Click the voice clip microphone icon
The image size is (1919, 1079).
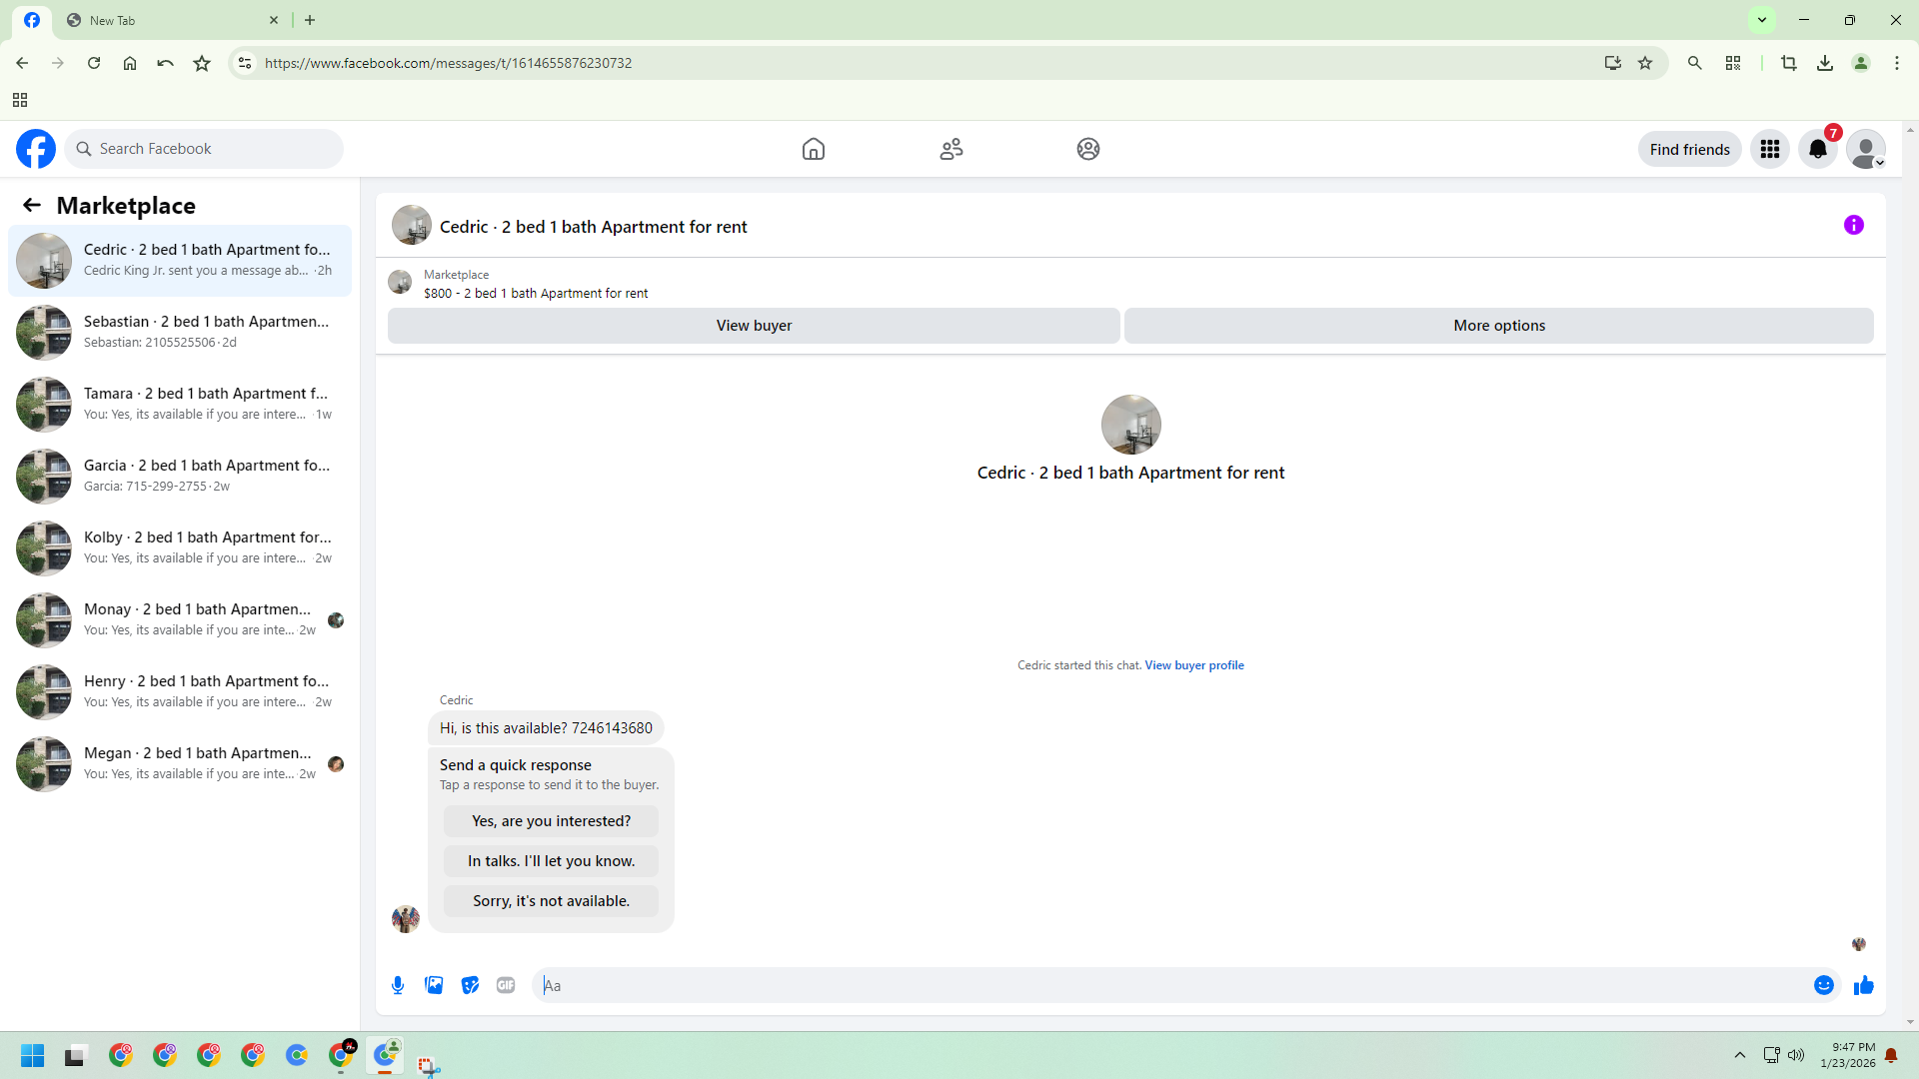(398, 985)
